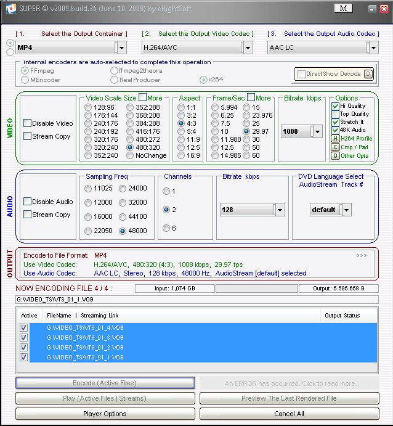Open the MP4 output container dropdown
This screenshot has width=393, height=426.
point(121,47)
